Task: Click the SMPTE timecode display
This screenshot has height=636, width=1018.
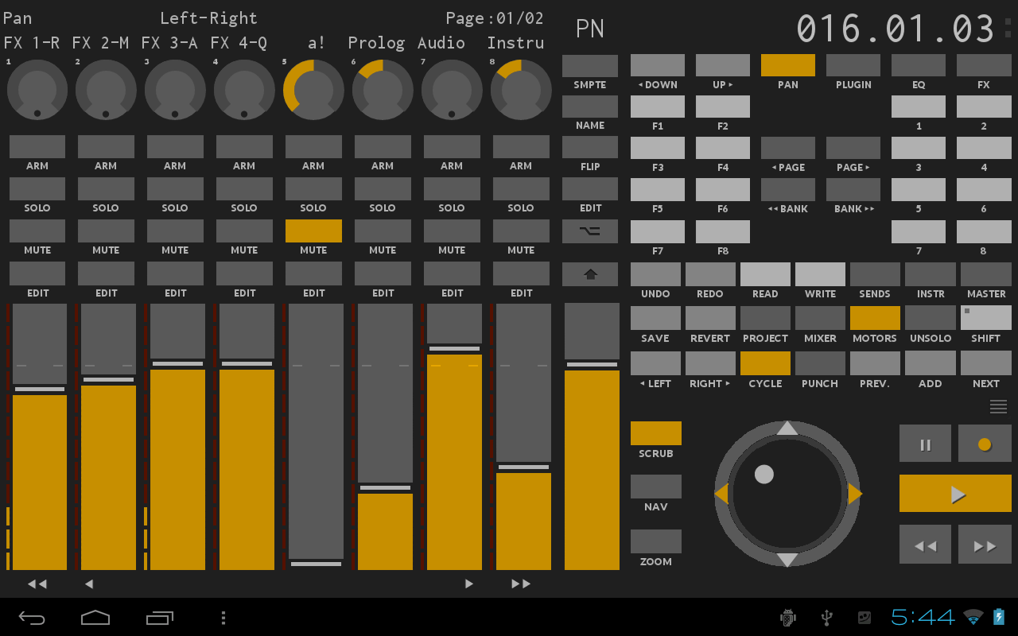Action: (x=589, y=64)
